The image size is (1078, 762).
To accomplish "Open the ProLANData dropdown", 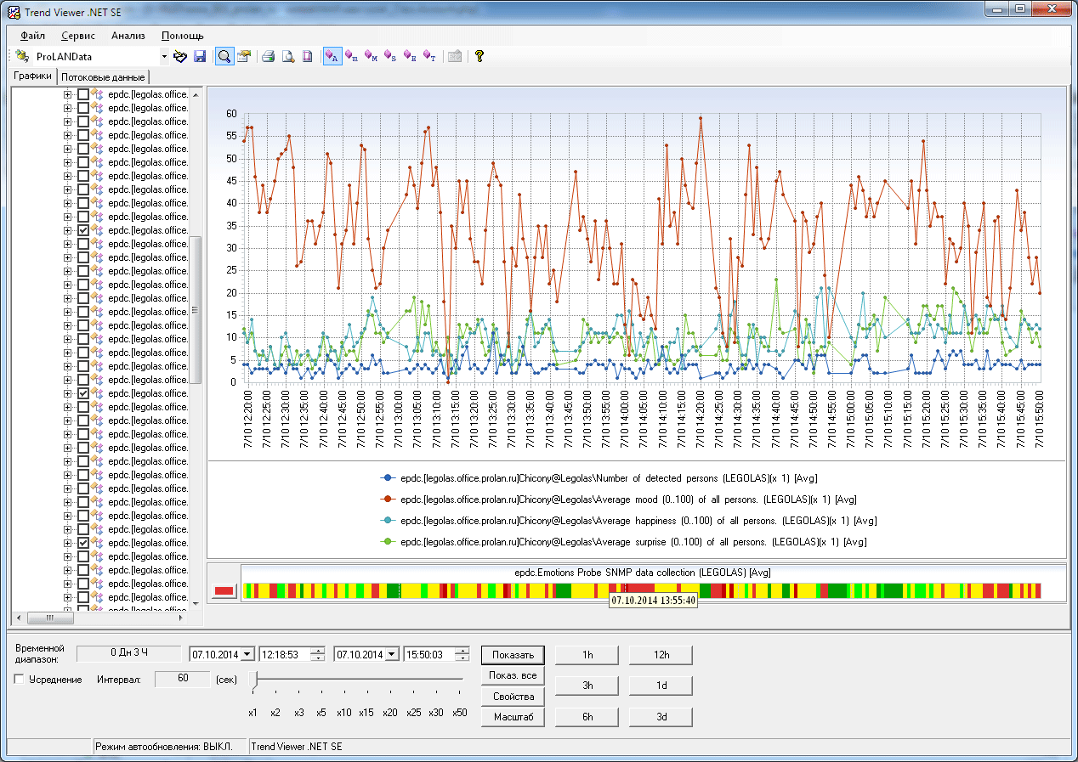I will coord(164,57).
